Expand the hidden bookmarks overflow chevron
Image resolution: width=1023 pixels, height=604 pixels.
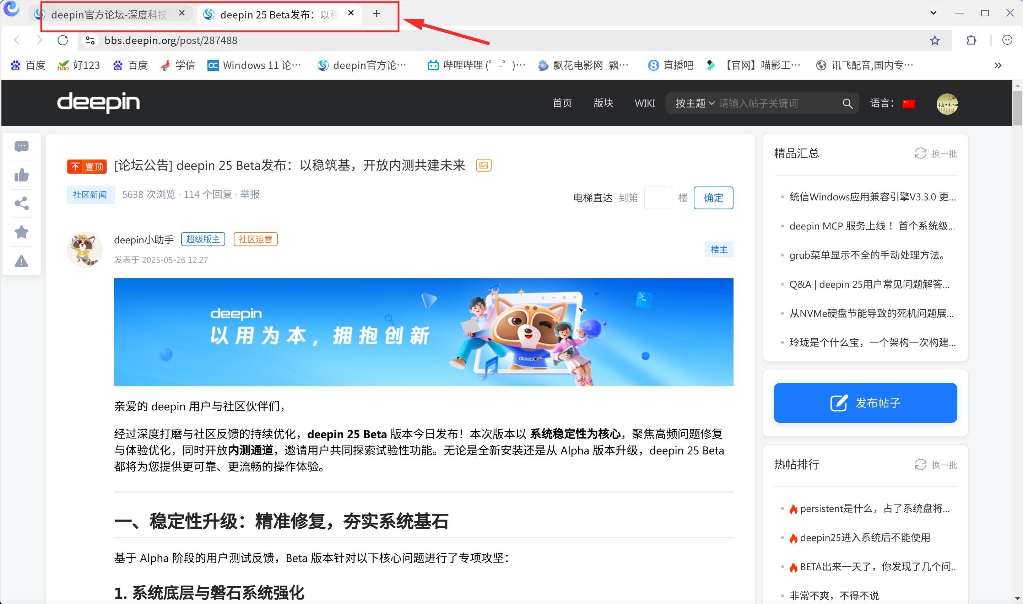point(998,65)
